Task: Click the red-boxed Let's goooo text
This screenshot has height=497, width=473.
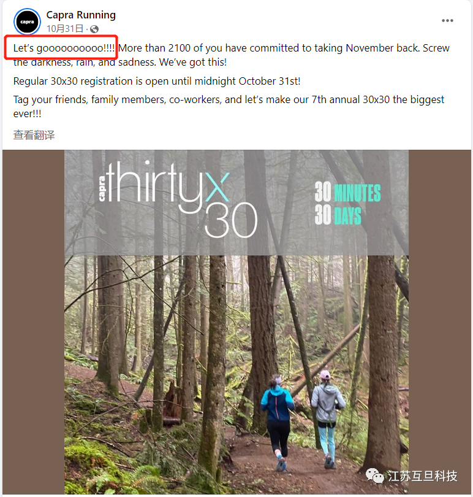Action: point(64,48)
